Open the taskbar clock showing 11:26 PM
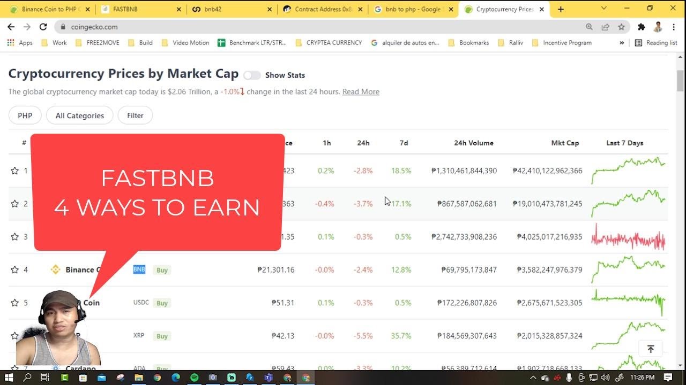 [642, 378]
